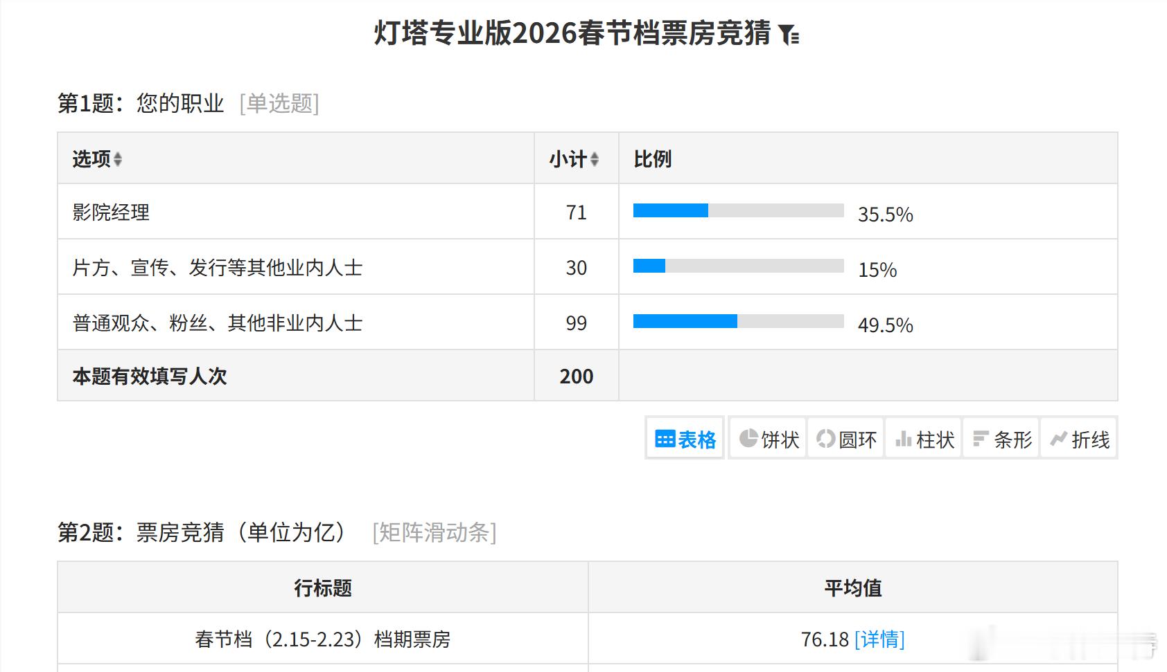Click the sort arrows on 小计 header
The height and width of the screenshot is (672, 1167).
(x=594, y=158)
